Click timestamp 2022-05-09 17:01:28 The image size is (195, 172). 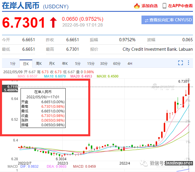(82, 25)
